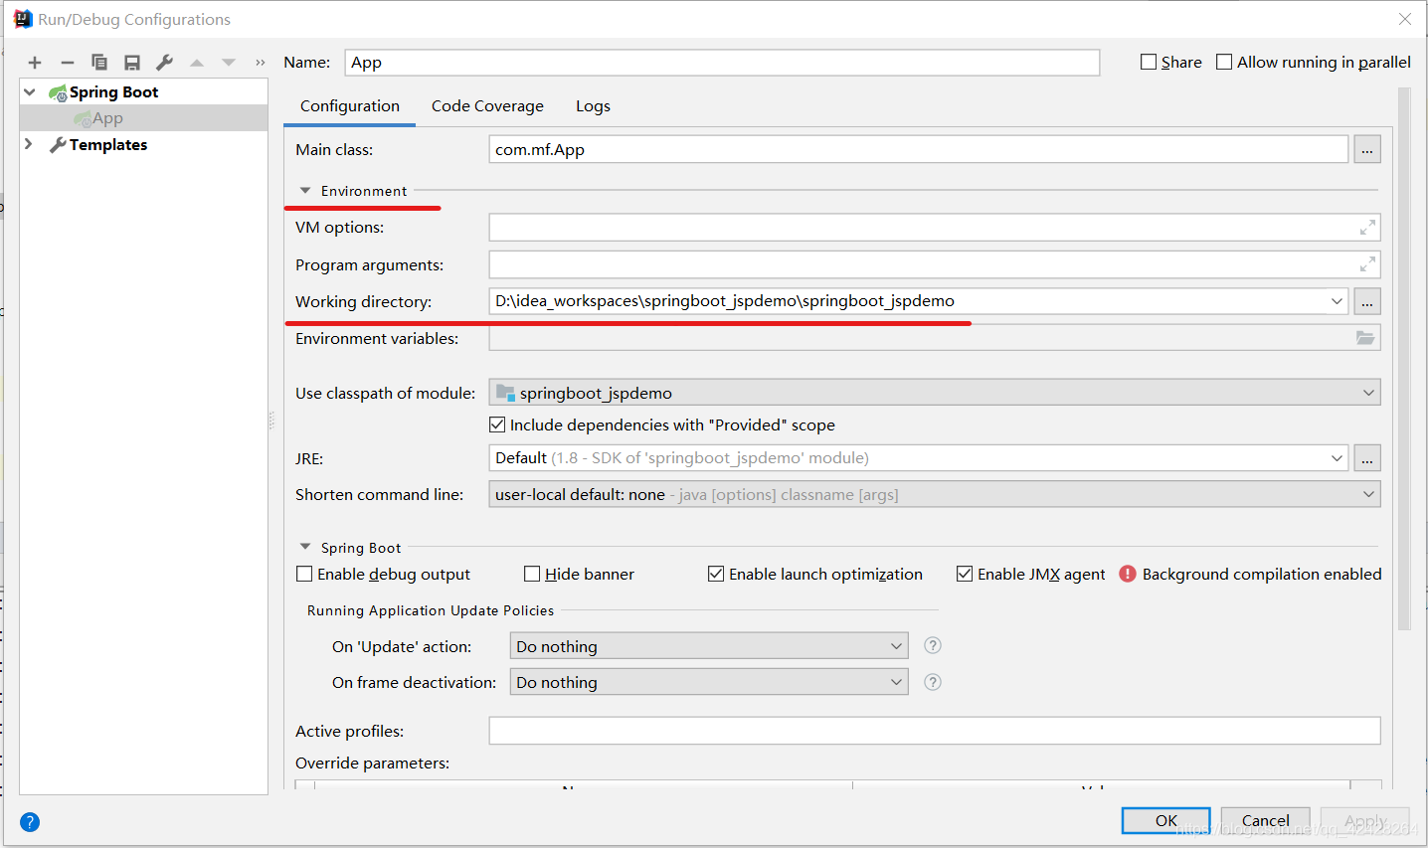Click the IntelliJ icon in the title bar

(23, 19)
